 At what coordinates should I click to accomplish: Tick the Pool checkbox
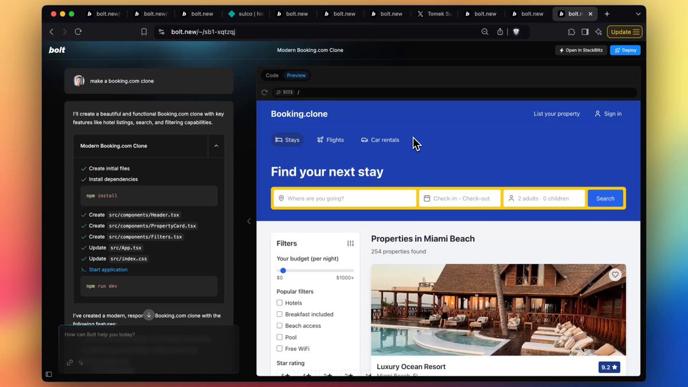tap(280, 337)
